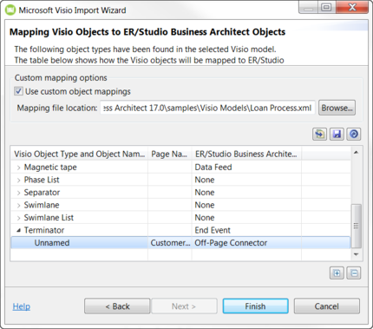Expand the Swimlane row arrow

point(18,206)
